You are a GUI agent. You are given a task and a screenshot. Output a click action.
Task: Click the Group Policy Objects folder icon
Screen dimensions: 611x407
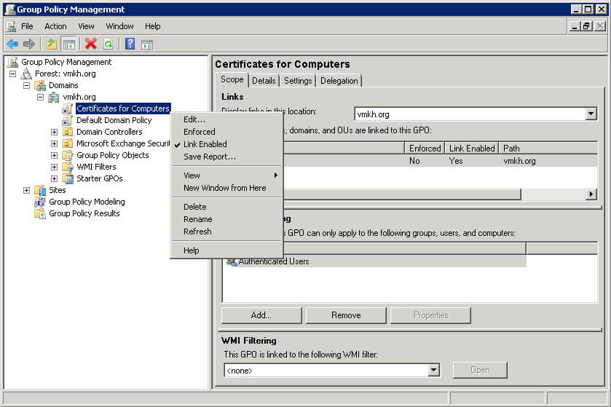click(x=68, y=155)
